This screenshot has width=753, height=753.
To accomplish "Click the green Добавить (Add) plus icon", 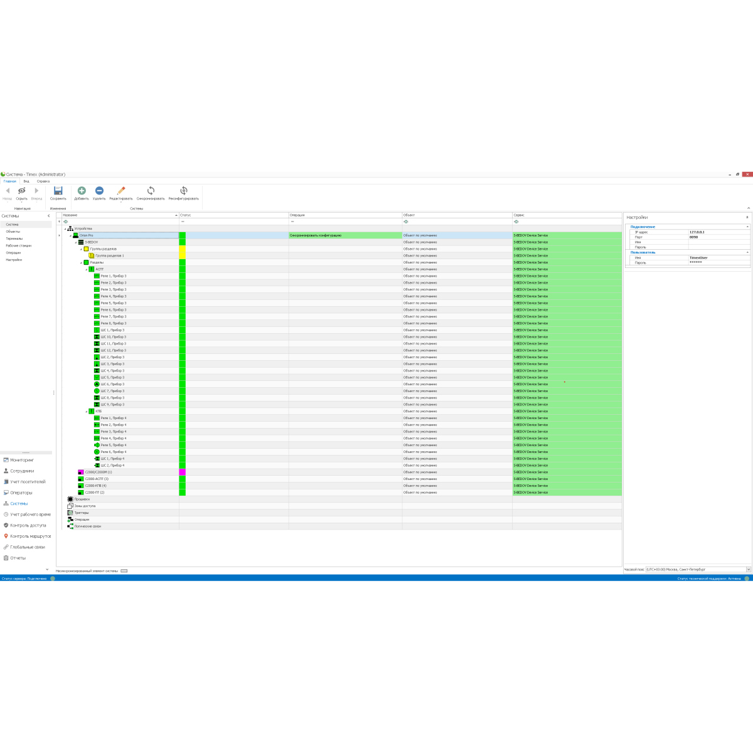I will point(82,191).
